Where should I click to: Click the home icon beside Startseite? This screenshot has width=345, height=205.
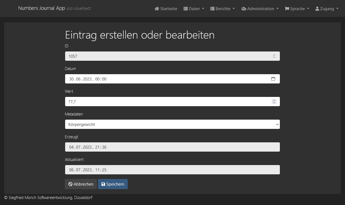tap(157, 9)
